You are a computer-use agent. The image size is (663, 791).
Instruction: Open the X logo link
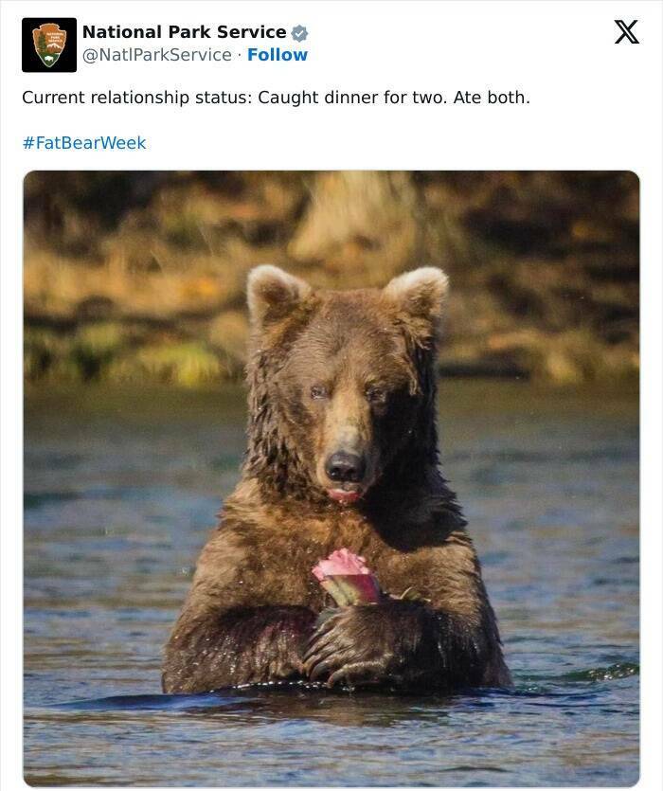pyautogui.click(x=627, y=32)
